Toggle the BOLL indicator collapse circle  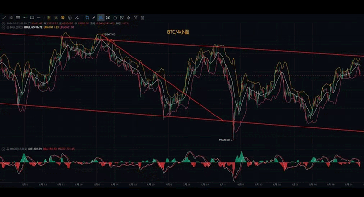(x=2, y=27)
